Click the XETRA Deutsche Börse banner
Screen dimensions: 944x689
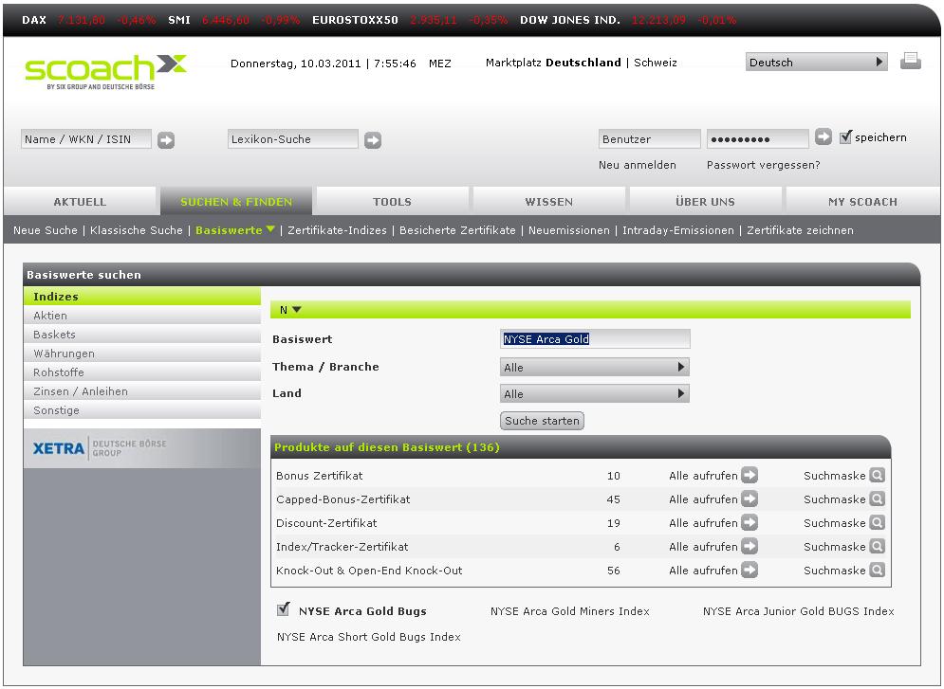pyautogui.click(x=142, y=448)
